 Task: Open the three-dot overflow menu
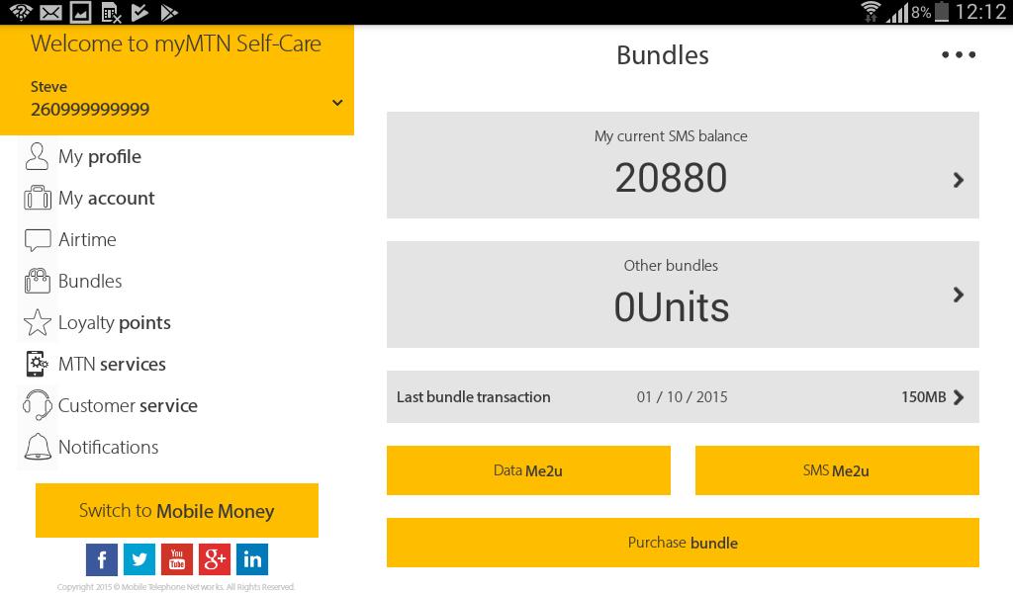click(x=959, y=54)
